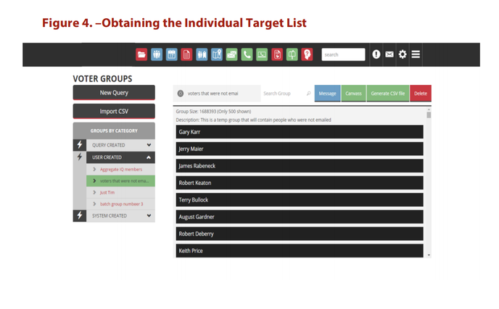Image resolution: width=499 pixels, height=309 pixels.
Task: Open the settings gear icon
Action: [403, 54]
